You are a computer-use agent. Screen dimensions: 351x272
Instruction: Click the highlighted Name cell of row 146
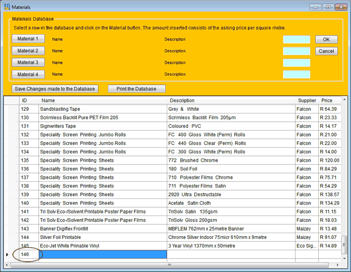103,254
